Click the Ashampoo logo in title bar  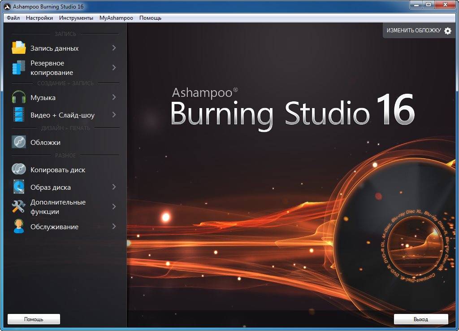pyautogui.click(x=7, y=6)
